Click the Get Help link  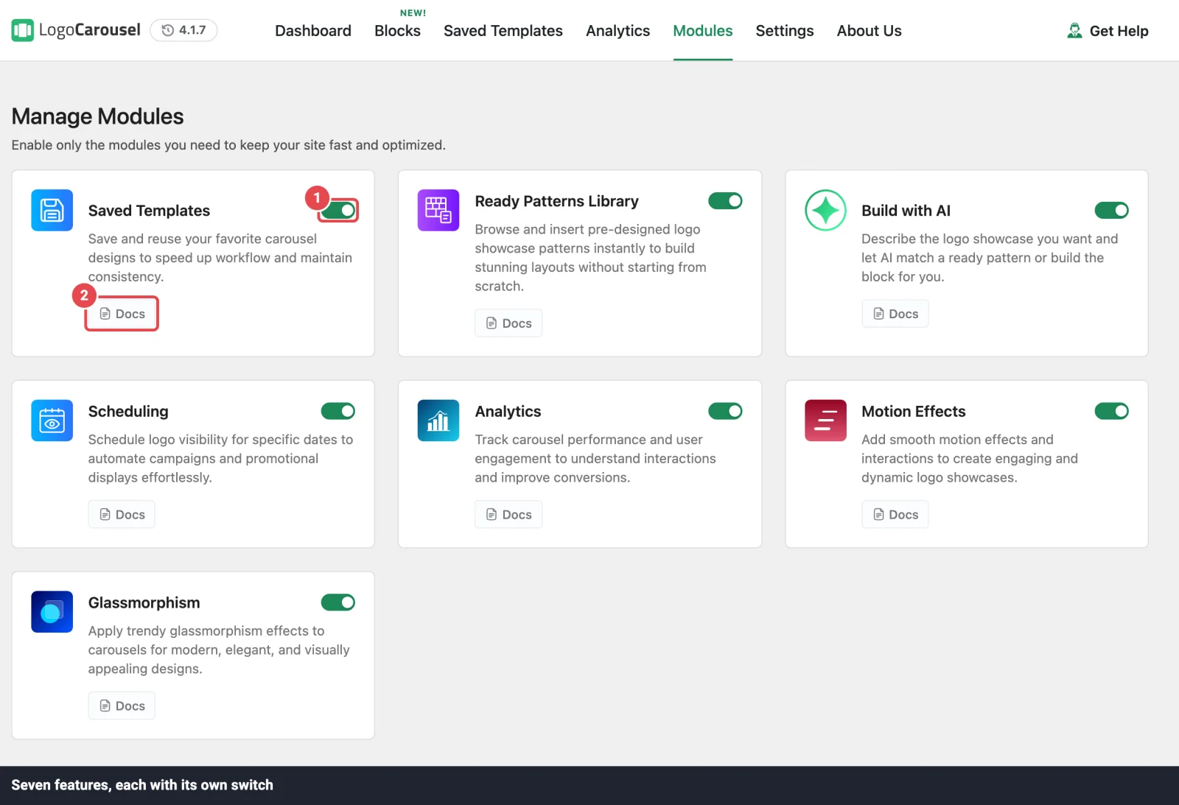[1108, 31]
